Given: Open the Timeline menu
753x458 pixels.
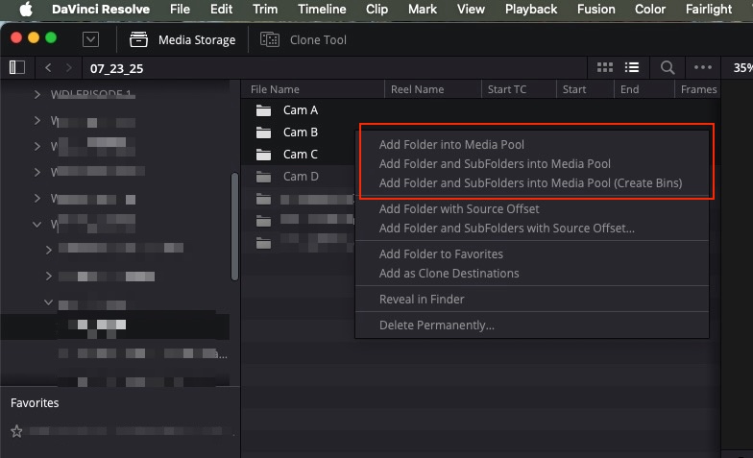Looking at the screenshot, I should [322, 10].
